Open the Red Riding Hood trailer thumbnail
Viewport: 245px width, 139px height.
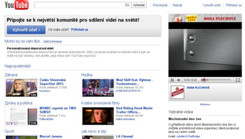pos(98,116)
